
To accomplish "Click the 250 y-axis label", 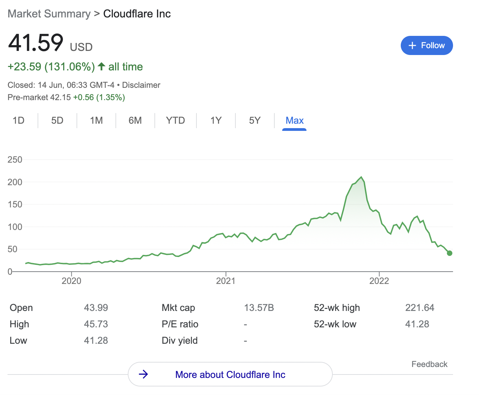I will coord(15,160).
